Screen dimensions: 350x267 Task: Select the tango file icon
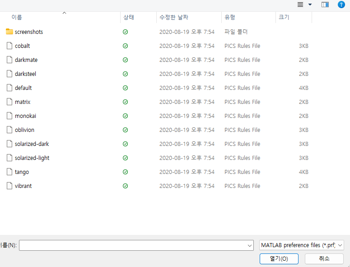point(9,172)
